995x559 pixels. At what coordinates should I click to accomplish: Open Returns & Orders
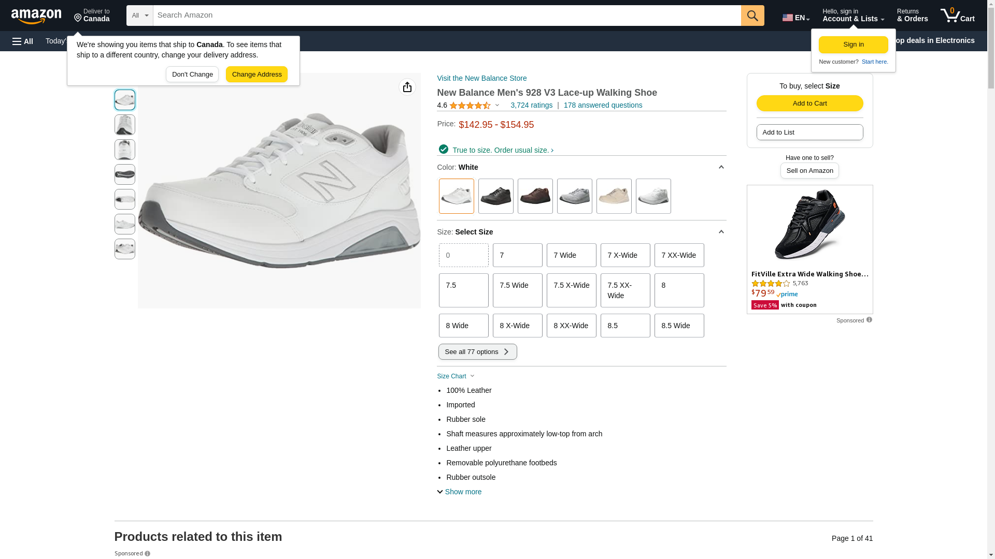912,16
